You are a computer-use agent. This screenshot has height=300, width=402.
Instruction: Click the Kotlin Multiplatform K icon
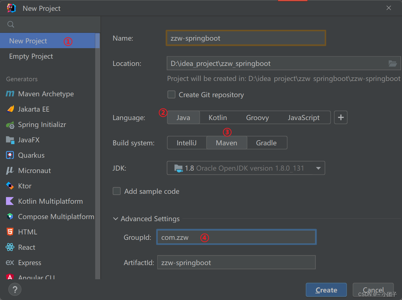(10, 201)
